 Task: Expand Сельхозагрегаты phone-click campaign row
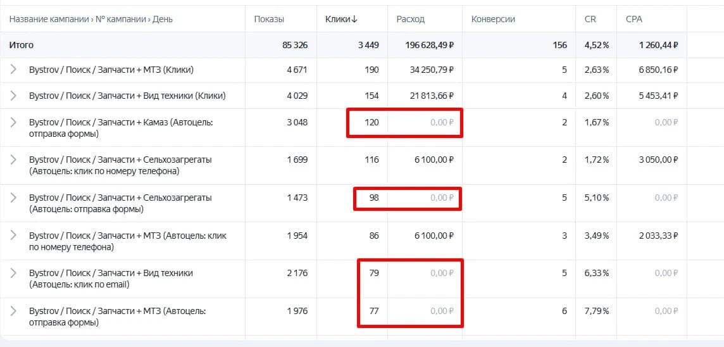(x=13, y=160)
